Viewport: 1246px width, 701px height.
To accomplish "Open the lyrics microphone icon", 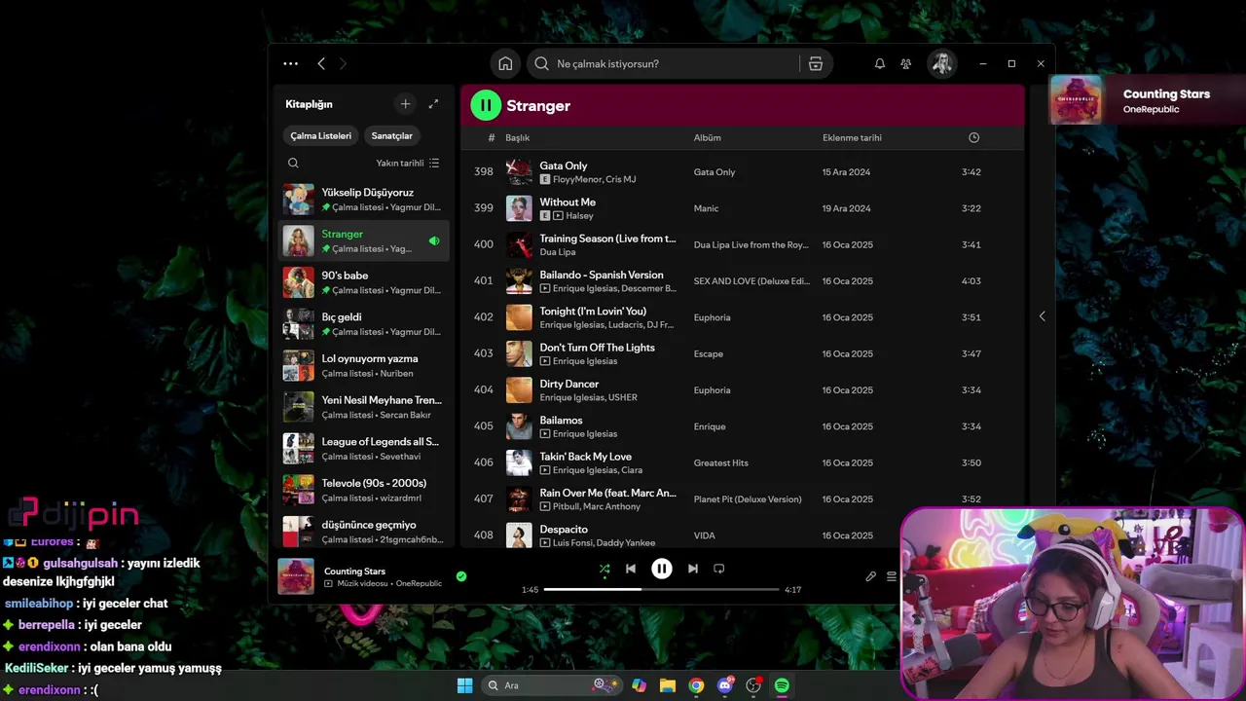I will click(x=870, y=576).
